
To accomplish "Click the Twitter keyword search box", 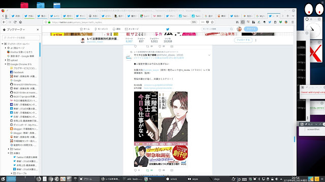I will pos(217,29).
